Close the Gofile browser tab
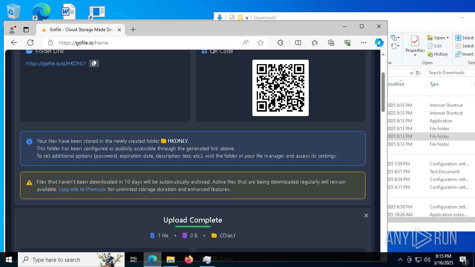475x267 pixels. coord(119,30)
